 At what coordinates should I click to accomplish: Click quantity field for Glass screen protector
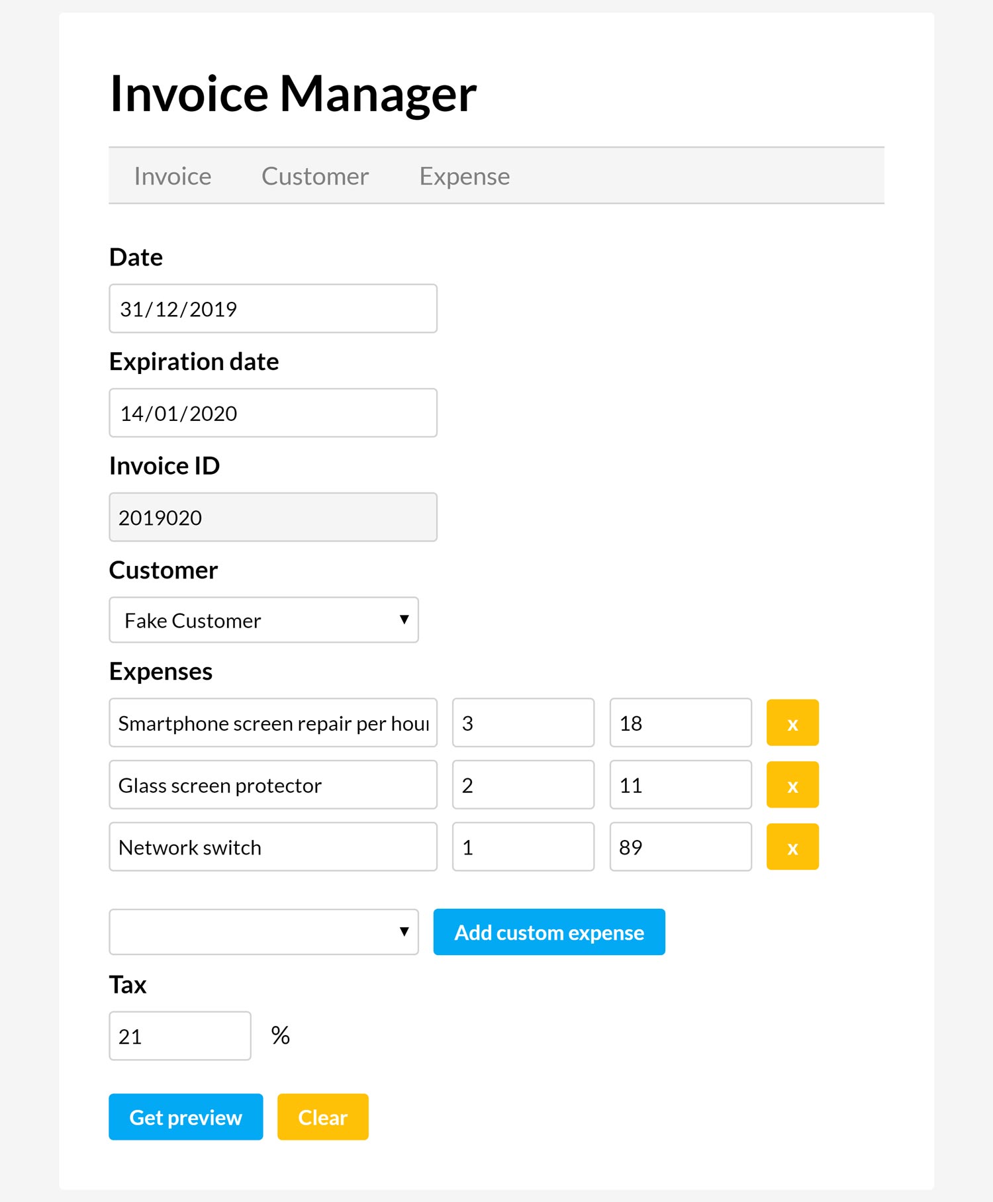pos(523,785)
